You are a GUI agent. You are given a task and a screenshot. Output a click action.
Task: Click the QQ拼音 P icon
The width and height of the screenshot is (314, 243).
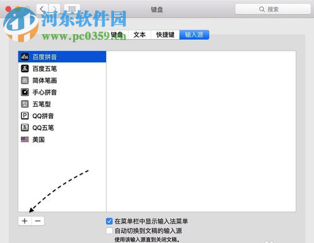(x=25, y=116)
